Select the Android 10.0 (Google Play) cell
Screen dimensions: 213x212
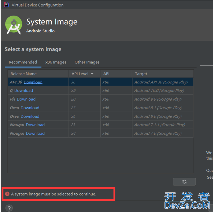(163, 90)
